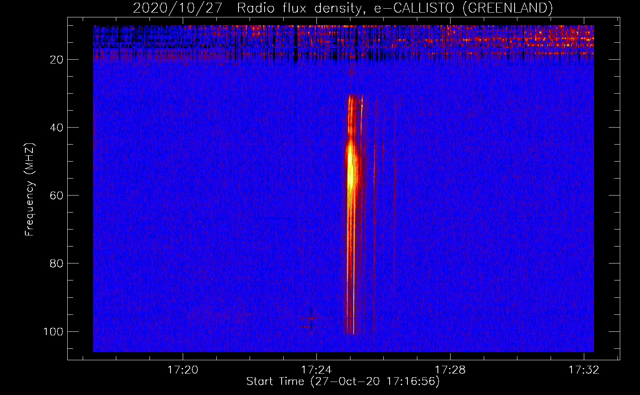The width and height of the screenshot is (640, 395).
Task: Click the 17:24 time tick label
Action: tap(316, 370)
